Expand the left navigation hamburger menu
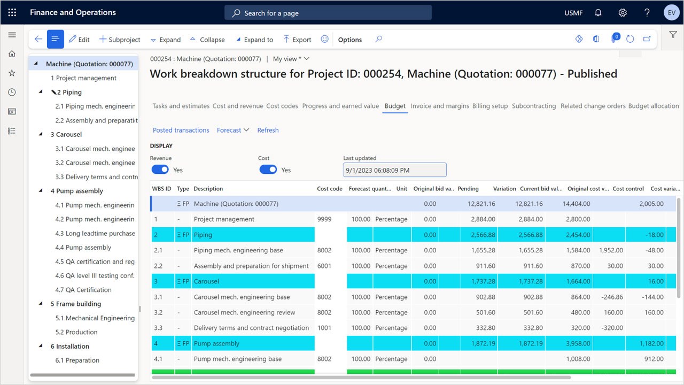 (x=12, y=35)
